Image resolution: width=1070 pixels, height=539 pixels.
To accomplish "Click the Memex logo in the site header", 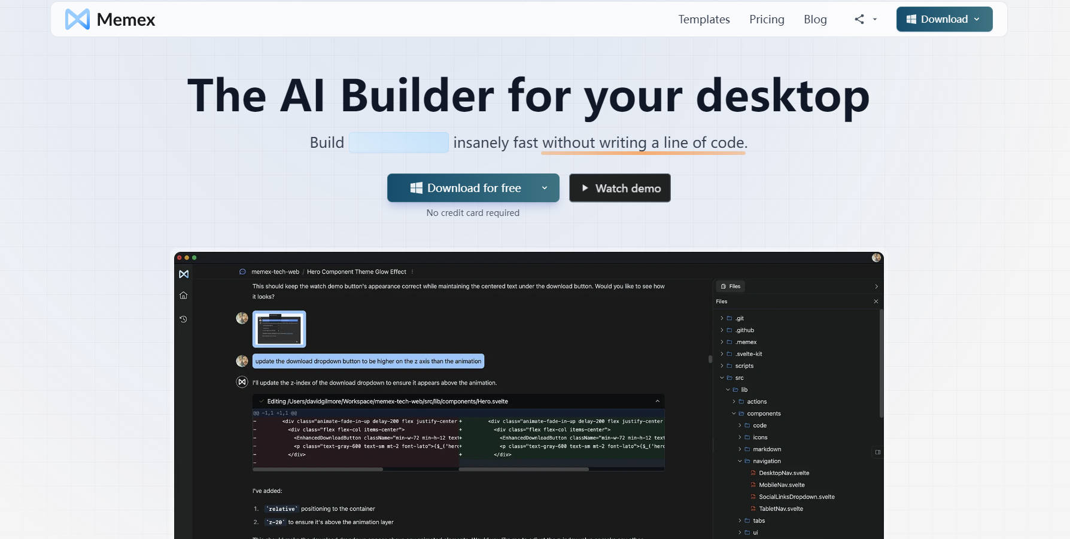I will [x=109, y=19].
